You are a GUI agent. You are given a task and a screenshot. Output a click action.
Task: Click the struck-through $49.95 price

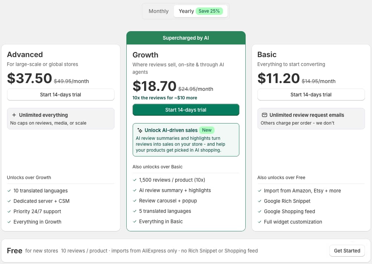tap(63, 81)
